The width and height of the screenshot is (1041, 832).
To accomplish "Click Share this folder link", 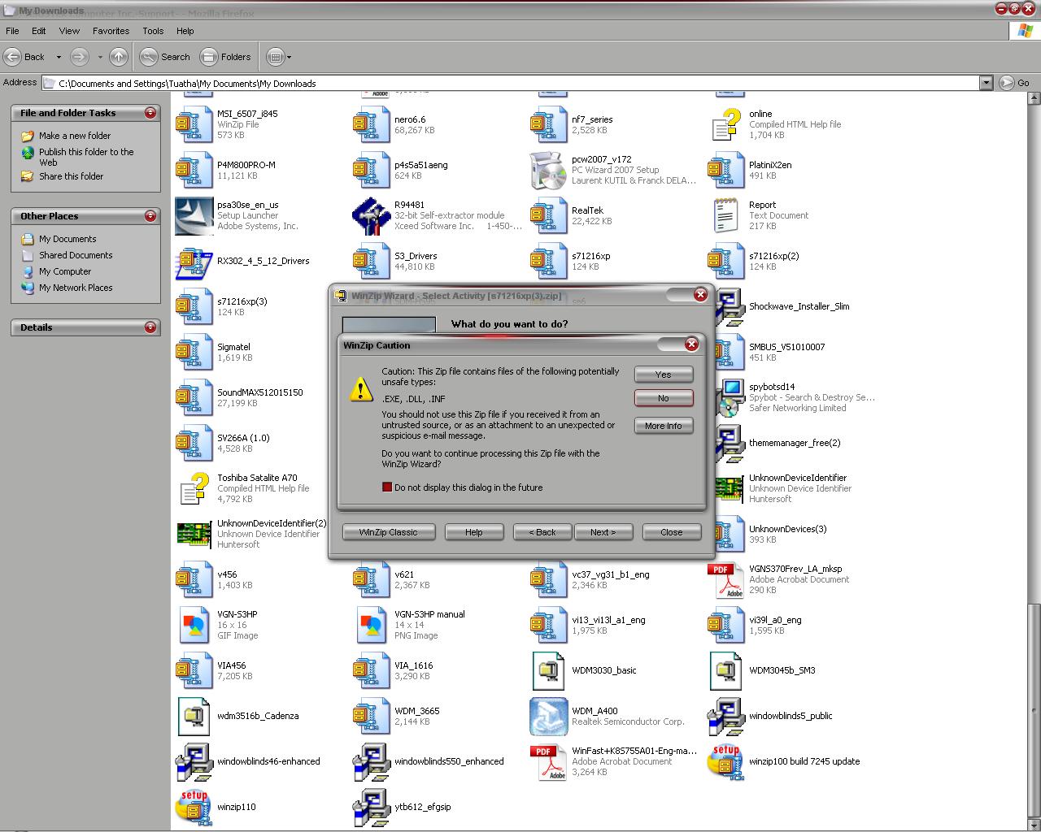I will [72, 176].
